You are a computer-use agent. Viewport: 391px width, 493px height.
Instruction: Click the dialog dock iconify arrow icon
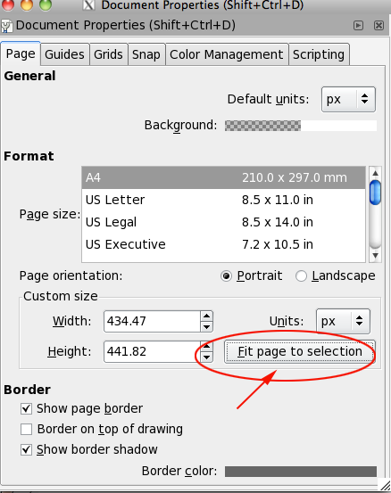click(358, 25)
